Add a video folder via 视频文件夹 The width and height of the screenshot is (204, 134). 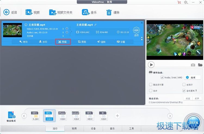click(x=61, y=13)
